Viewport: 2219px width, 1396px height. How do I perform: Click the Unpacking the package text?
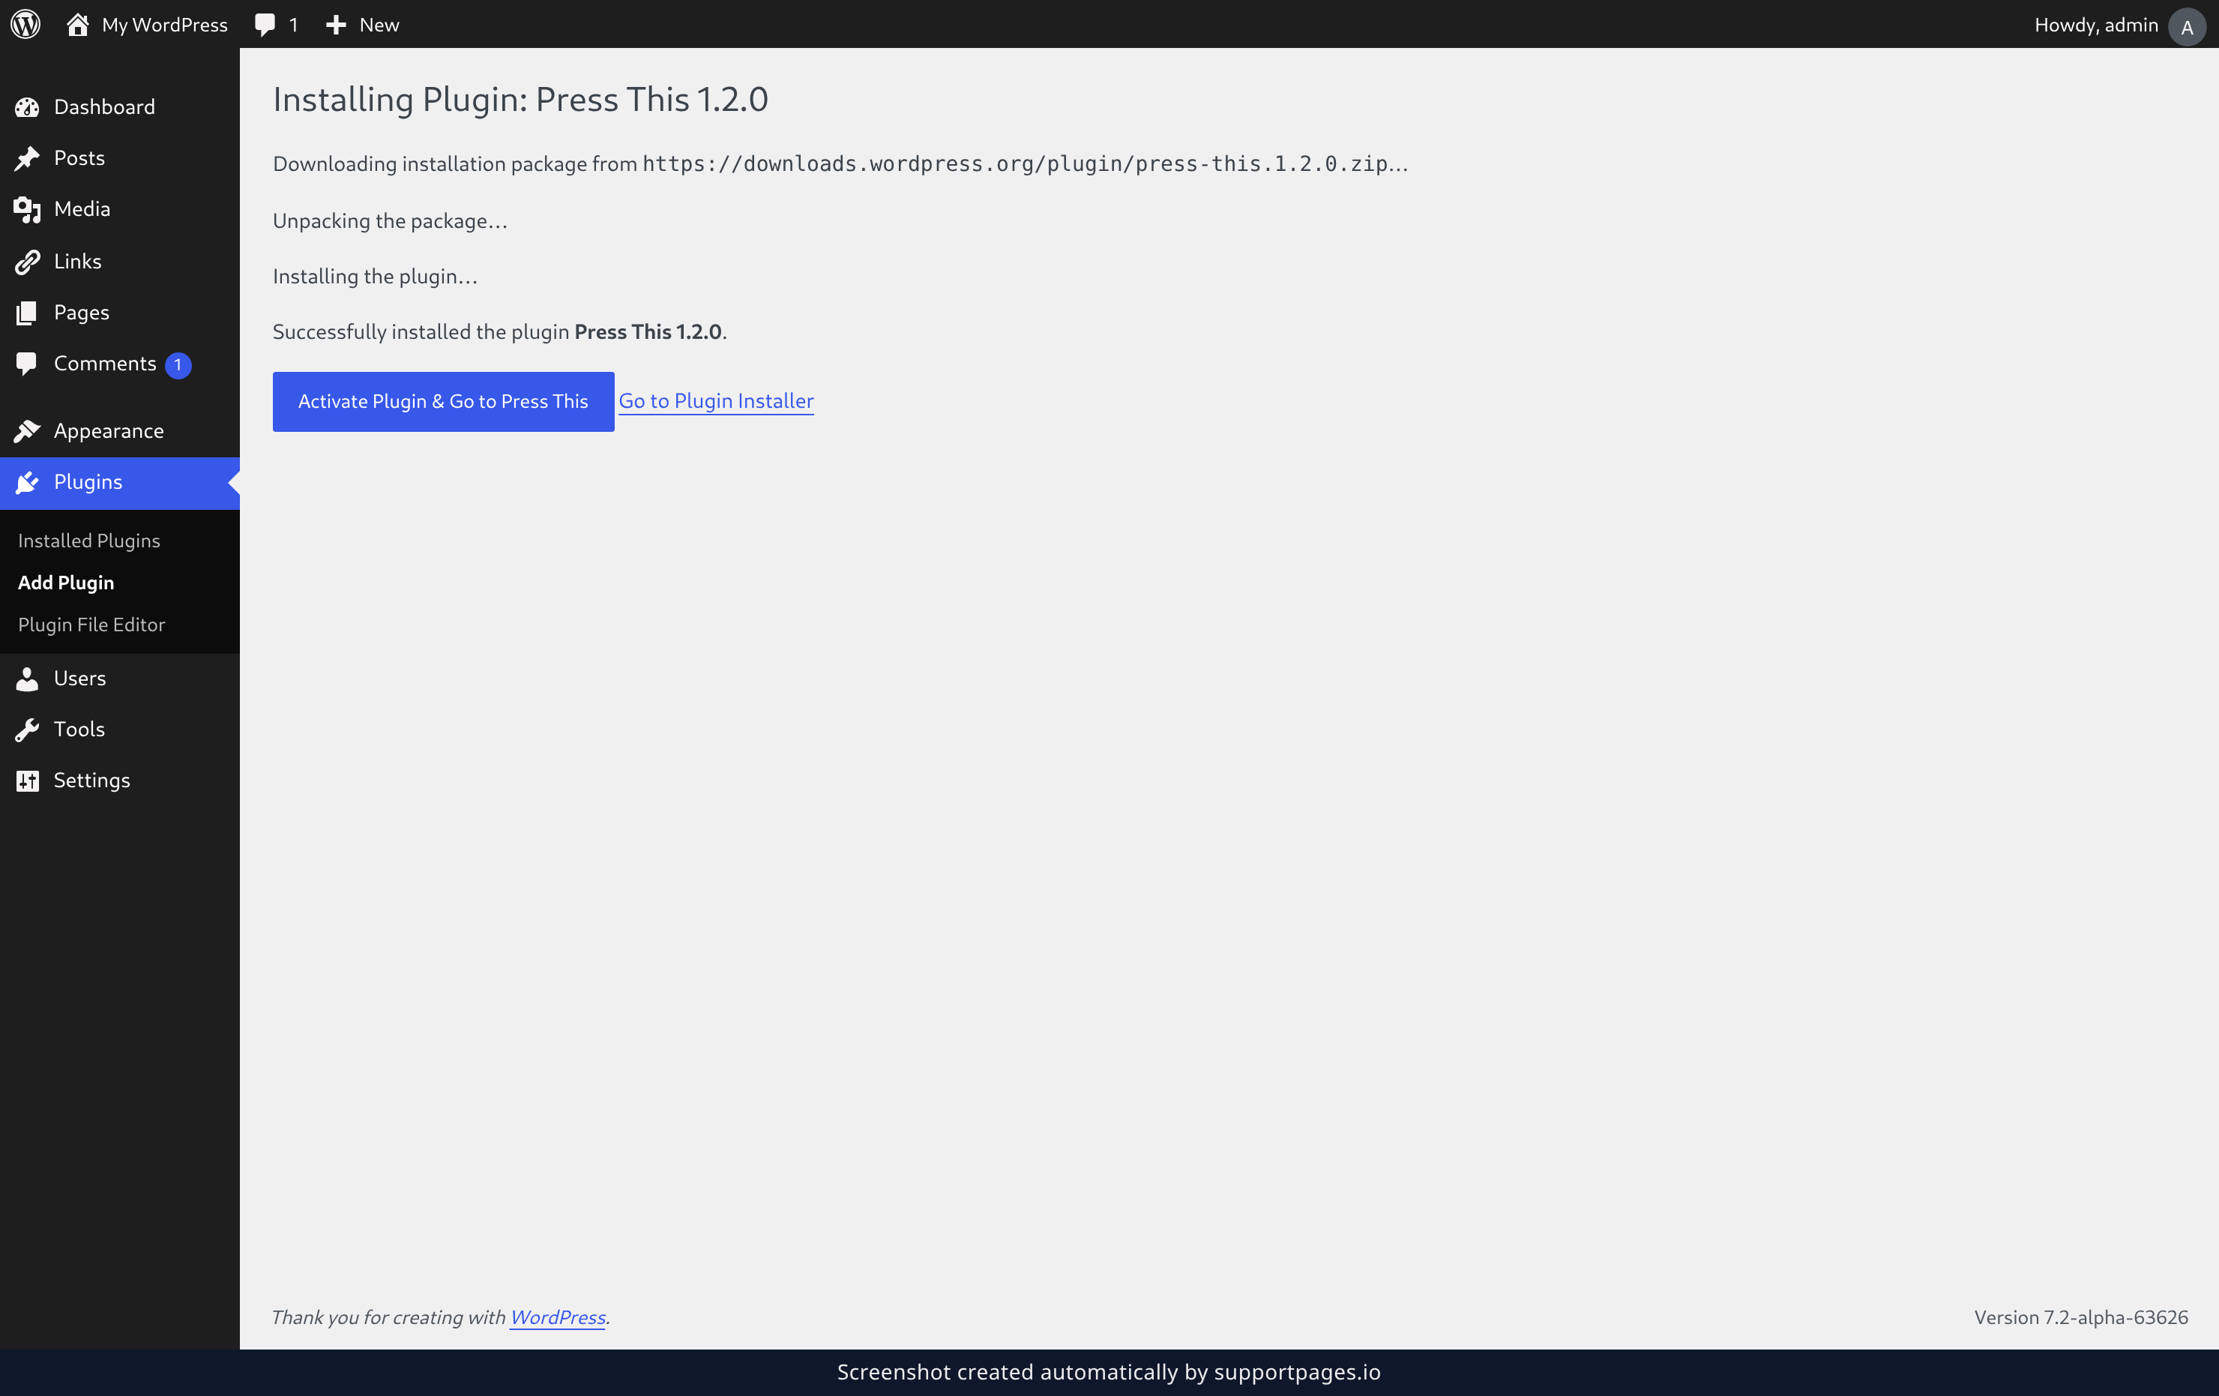point(390,221)
